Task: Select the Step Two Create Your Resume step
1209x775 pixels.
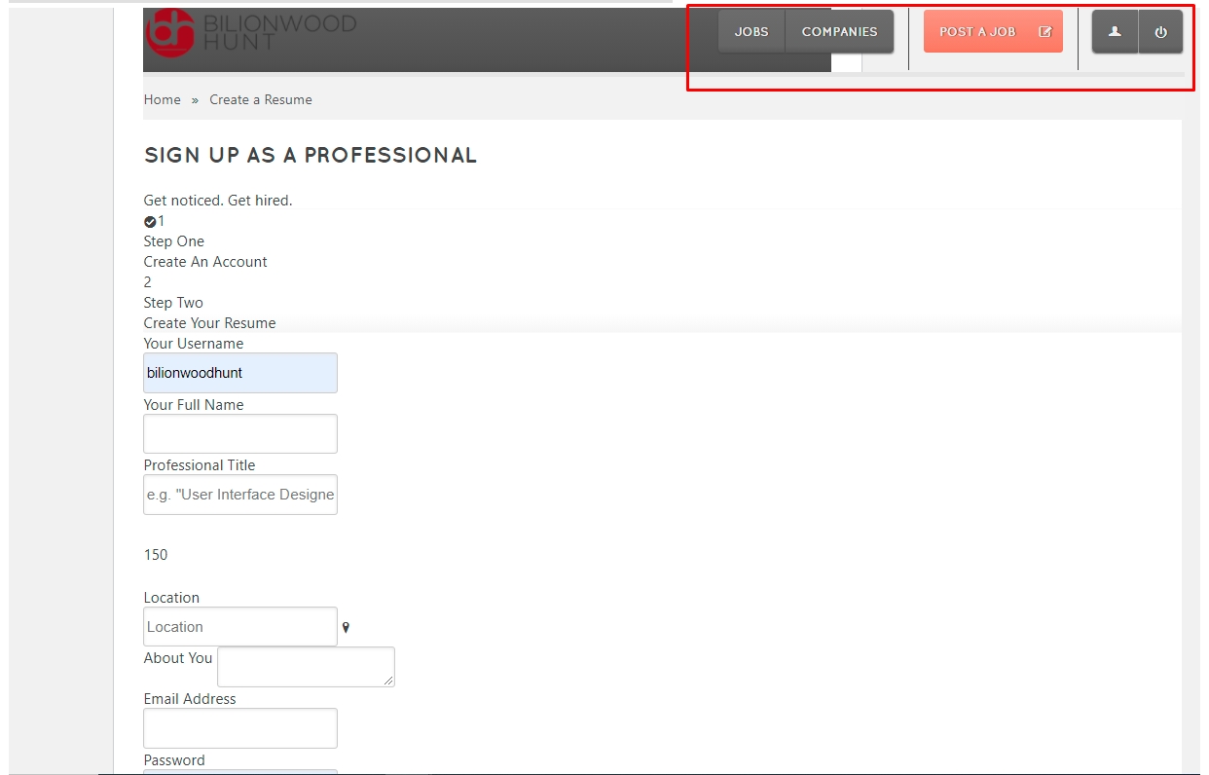Action: tap(209, 313)
